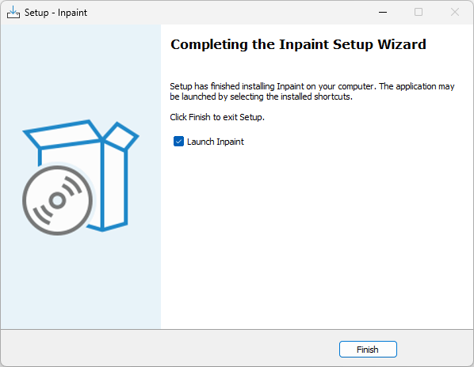This screenshot has width=474, height=367.
Task: Minimize the Setup - Inpaint window
Action: pos(383,13)
